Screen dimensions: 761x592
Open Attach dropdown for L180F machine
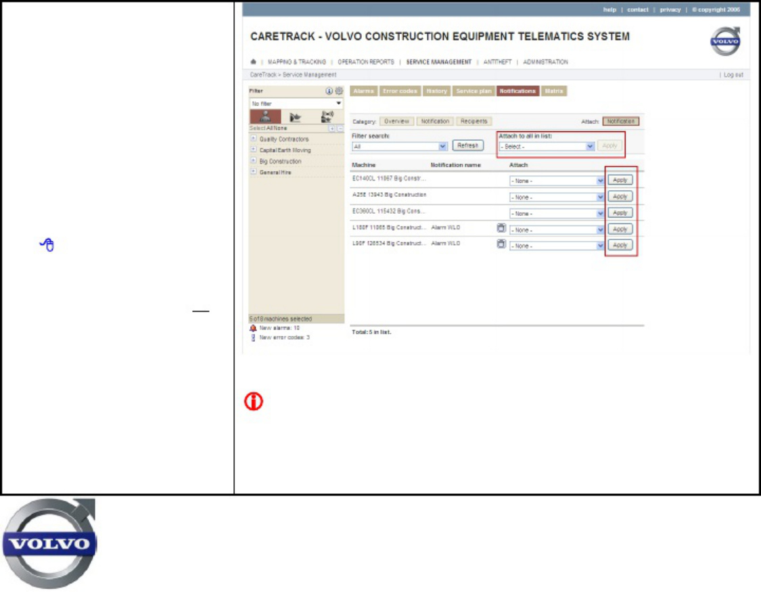pyautogui.click(x=557, y=230)
